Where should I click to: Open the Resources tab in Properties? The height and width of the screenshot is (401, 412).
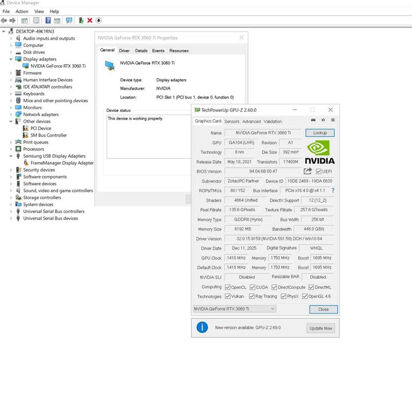pos(179,50)
